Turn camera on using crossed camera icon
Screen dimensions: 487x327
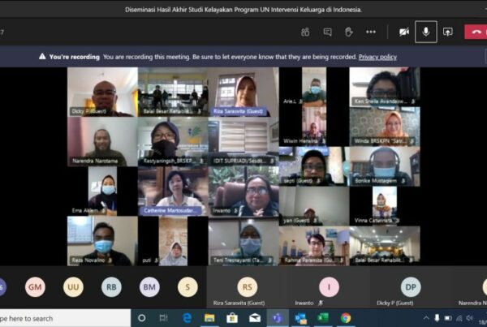tap(404, 32)
